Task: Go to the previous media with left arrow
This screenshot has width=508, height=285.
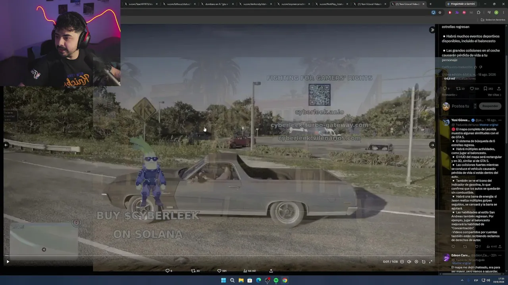Action: (6, 145)
